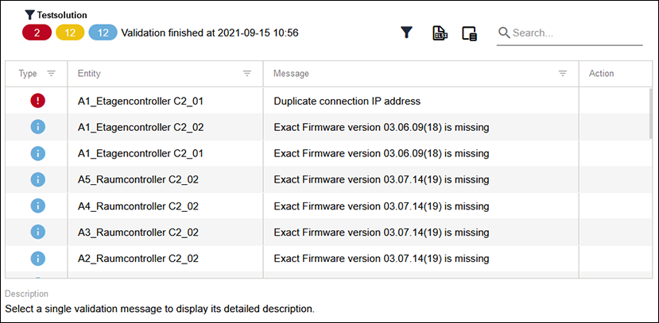Screen dimensions: 659x323
Task: Click info icon for A5_Raumcontroller C2_02
Action: tap(38, 179)
